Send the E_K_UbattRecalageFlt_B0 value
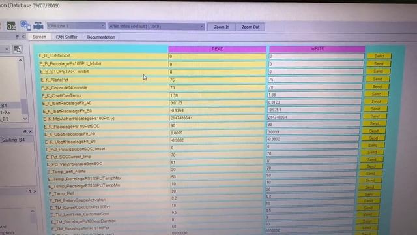 [x=373, y=138]
